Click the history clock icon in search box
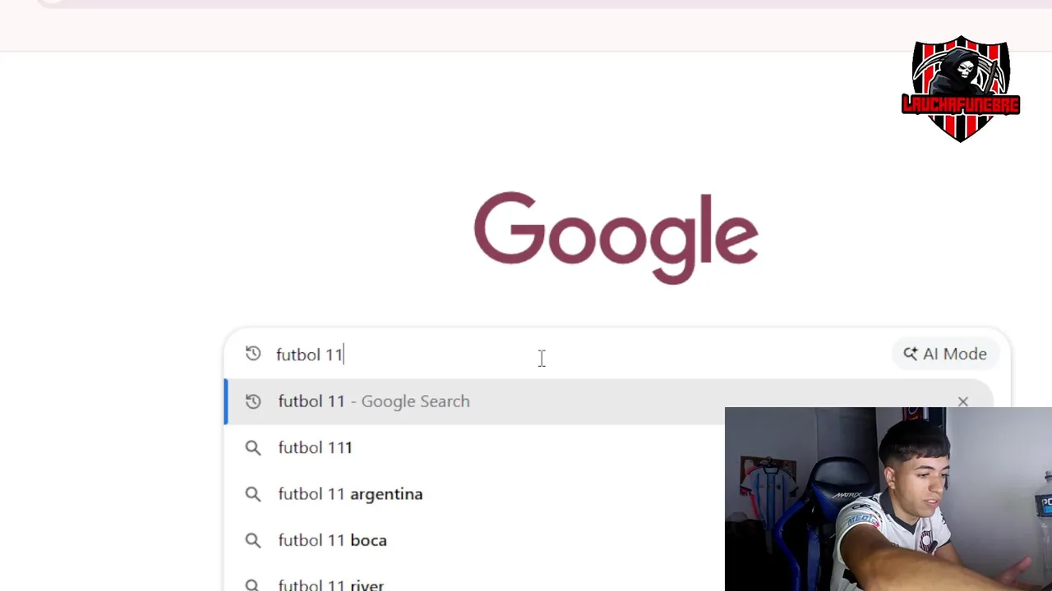Image resolution: width=1052 pixels, height=591 pixels. click(253, 354)
